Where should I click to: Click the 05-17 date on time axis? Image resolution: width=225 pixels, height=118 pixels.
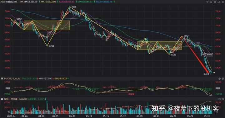(123, 116)
